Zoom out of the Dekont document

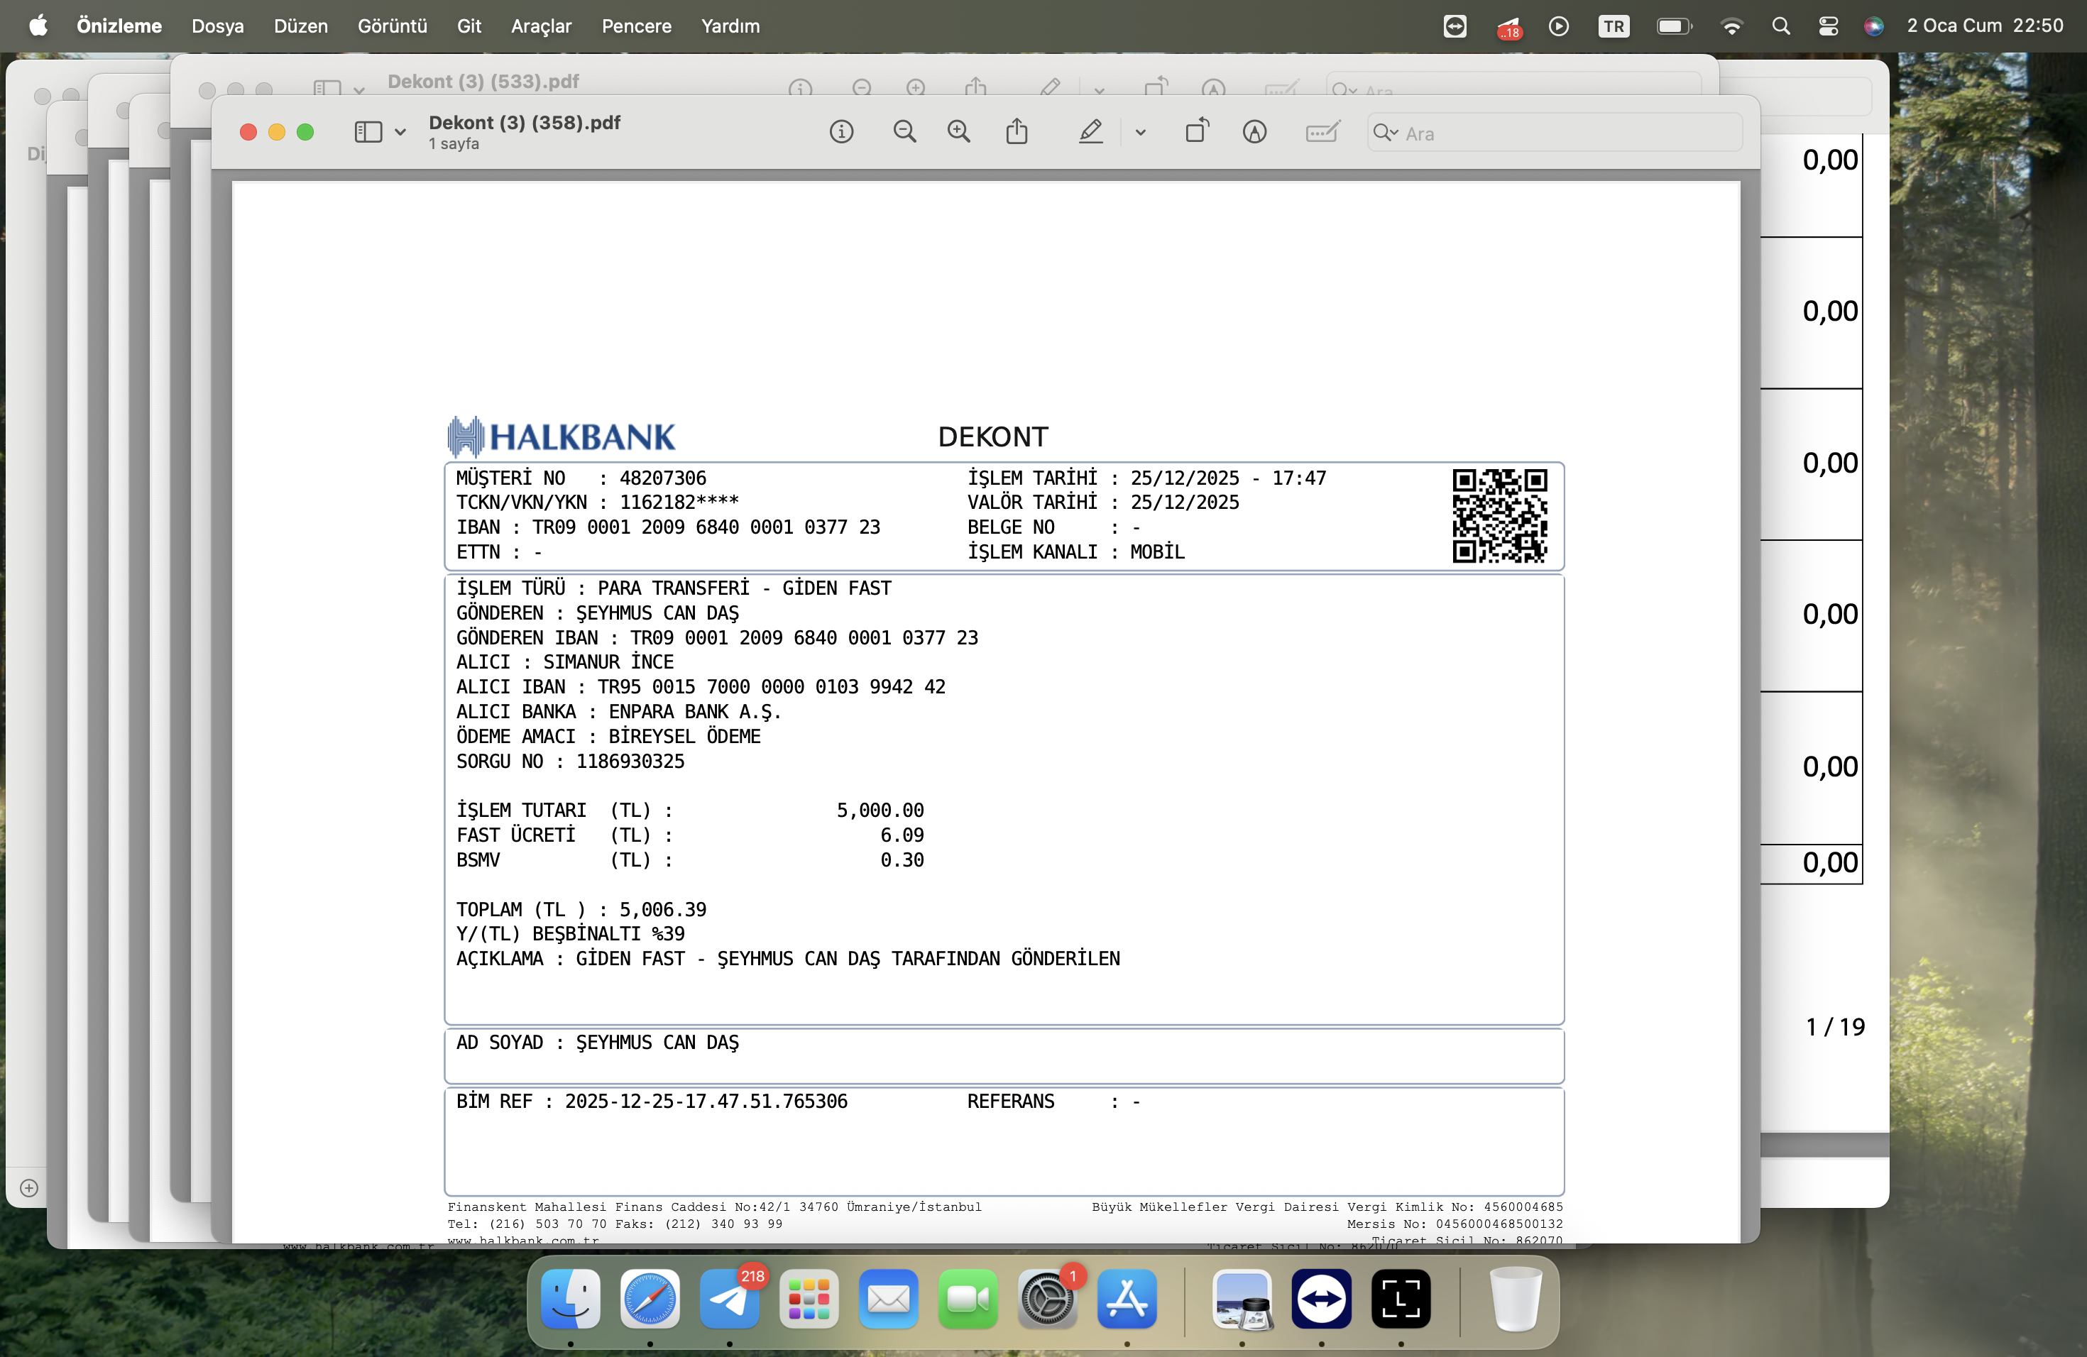pos(905,133)
